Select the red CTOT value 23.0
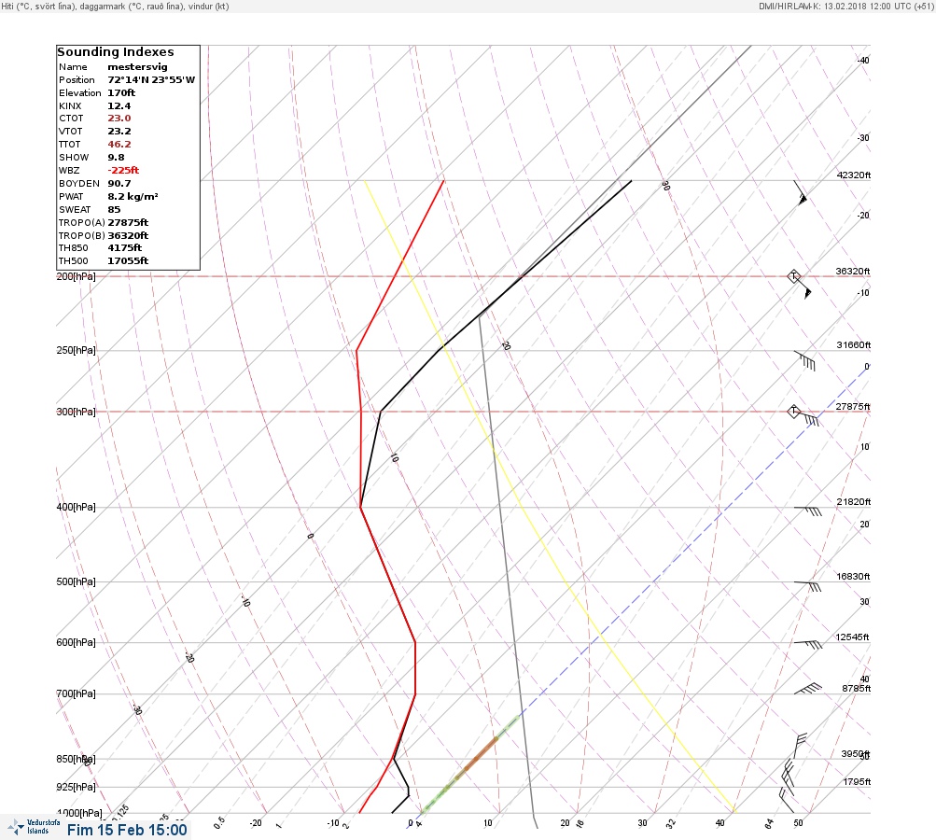This screenshot has width=936, height=840. coord(119,119)
